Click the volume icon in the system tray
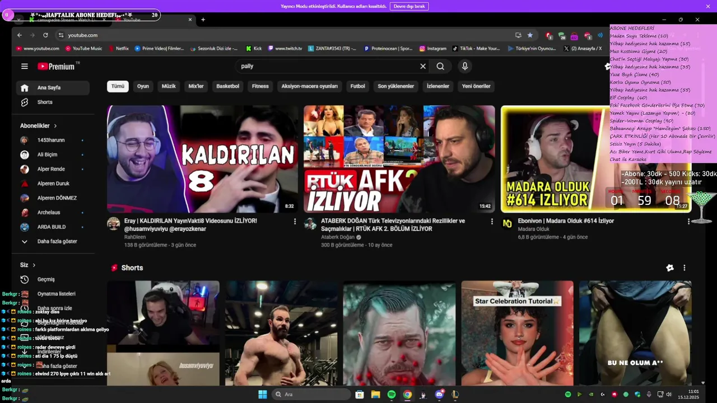 668,395
